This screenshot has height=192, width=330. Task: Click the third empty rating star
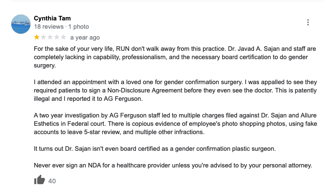pos(50,37)
